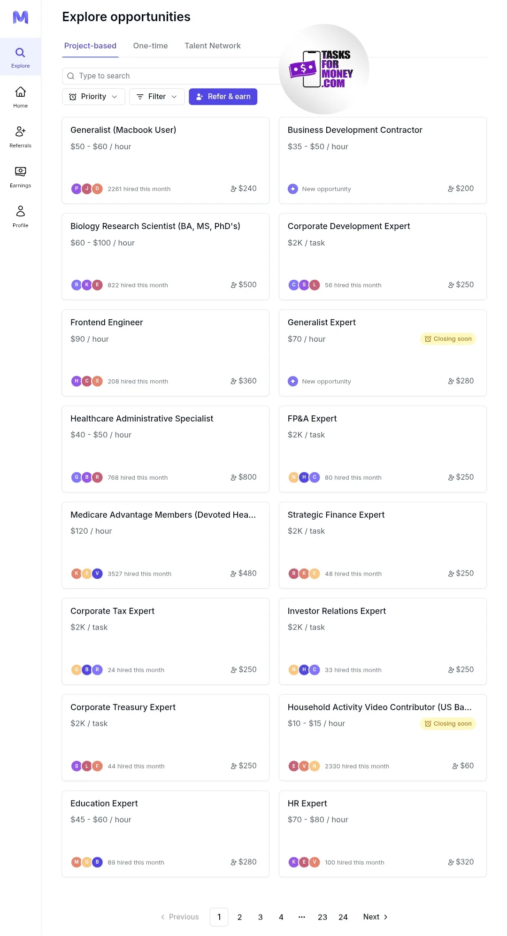
Task: Click Closing soon badge on Generalist Expert card
Action: point(448,339)
